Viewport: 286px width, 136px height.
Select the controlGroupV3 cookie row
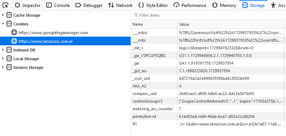coord(208,101)
